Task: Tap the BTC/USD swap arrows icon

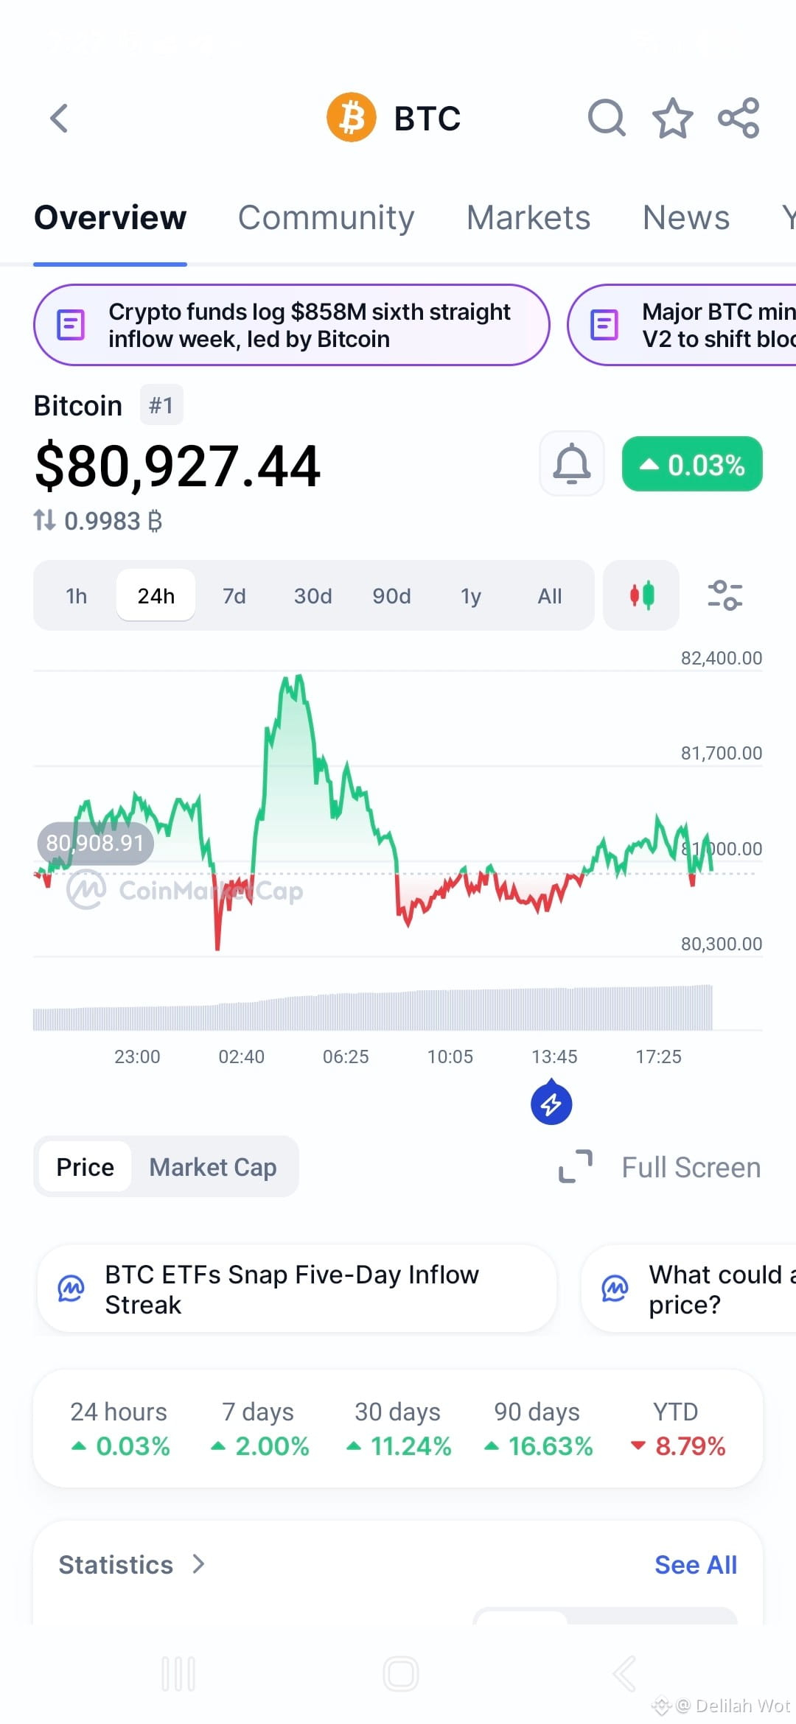Action: coord(44,521)
